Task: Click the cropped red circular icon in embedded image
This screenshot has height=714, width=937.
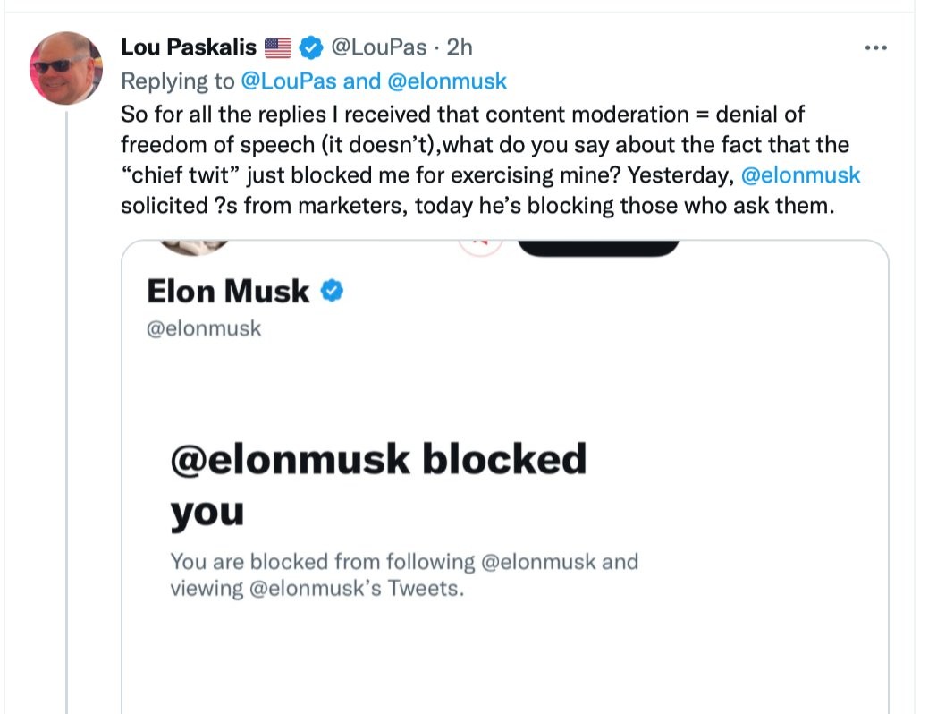Action: 478,247
